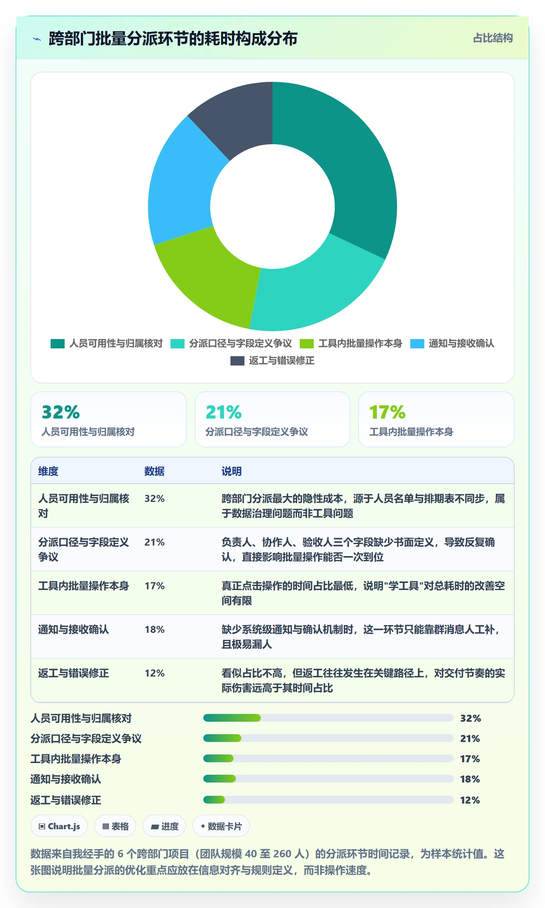Toggle legend item 通知与接收确认
The width and height of the screenshot is (545, 908).
click(x=452, y=343)
